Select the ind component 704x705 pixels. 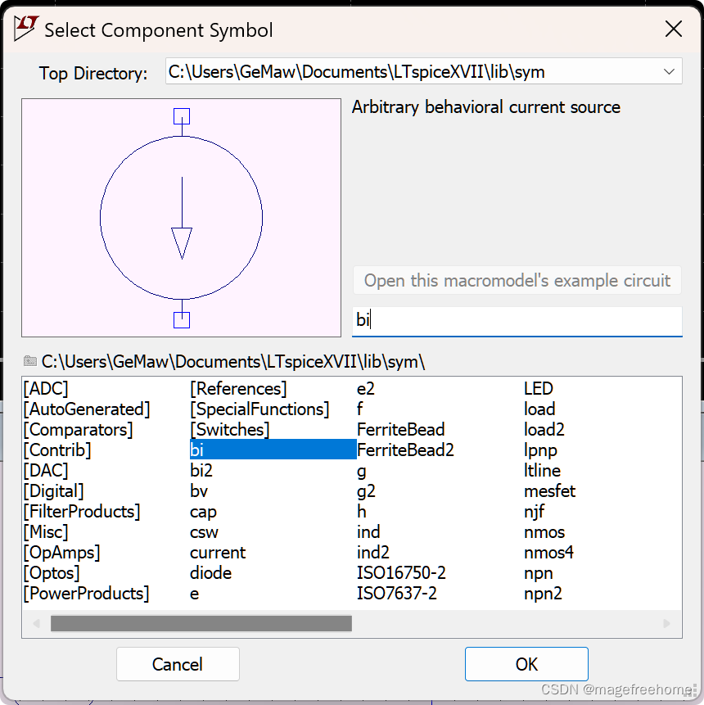(368, 532)
